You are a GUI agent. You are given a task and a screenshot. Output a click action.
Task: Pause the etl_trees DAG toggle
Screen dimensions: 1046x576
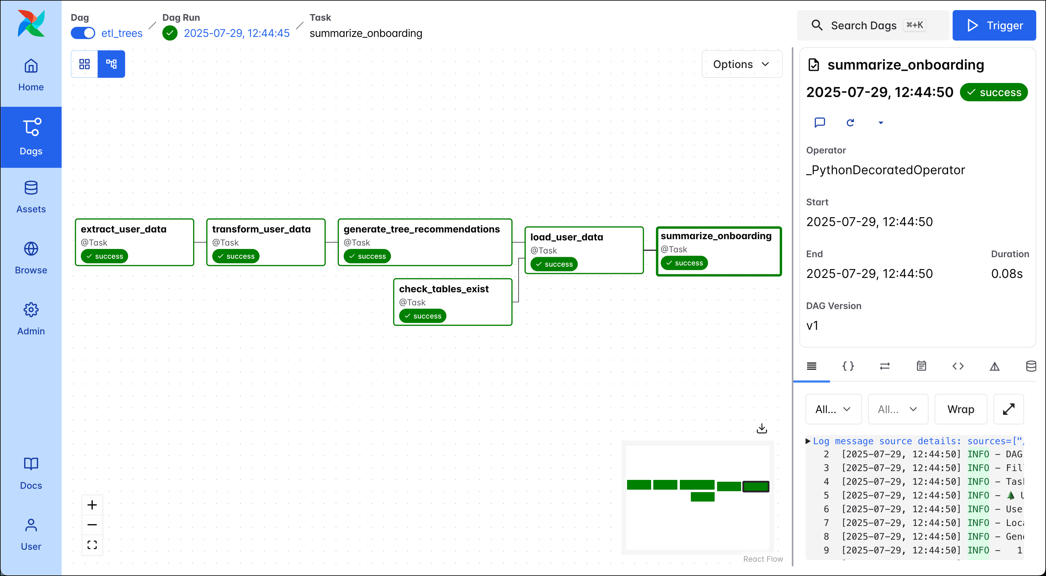pos(83,33)
